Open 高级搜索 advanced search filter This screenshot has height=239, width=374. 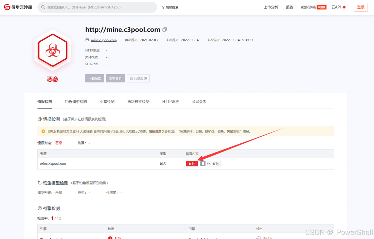click(170, 7)
